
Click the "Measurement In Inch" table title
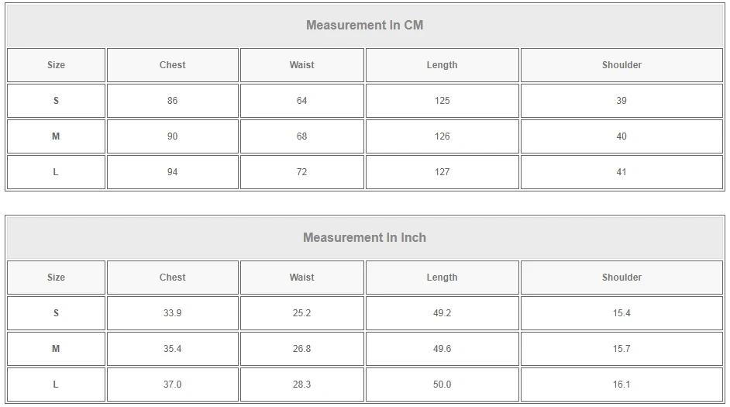click(364, 237)
